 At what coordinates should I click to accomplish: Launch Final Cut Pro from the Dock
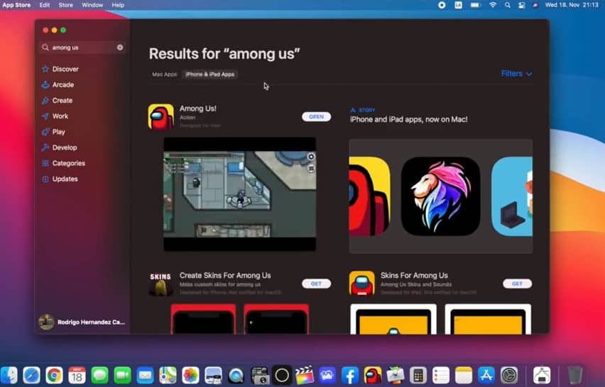pyautogui.click(x=305, y=375)
